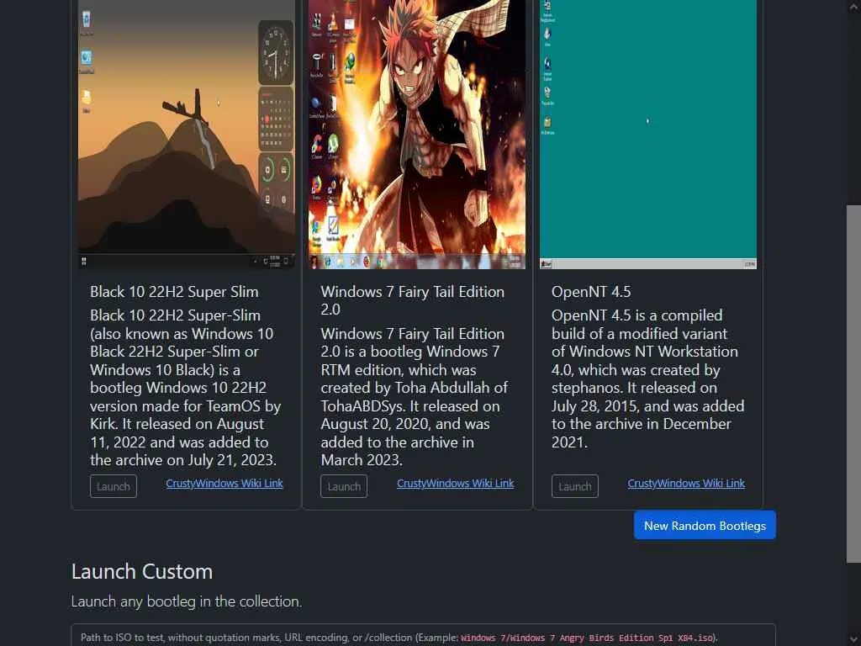This screenshot has height=646, width=861.
Task: Click the Start button in OpenNT screenshot
Action: [546, 264]
